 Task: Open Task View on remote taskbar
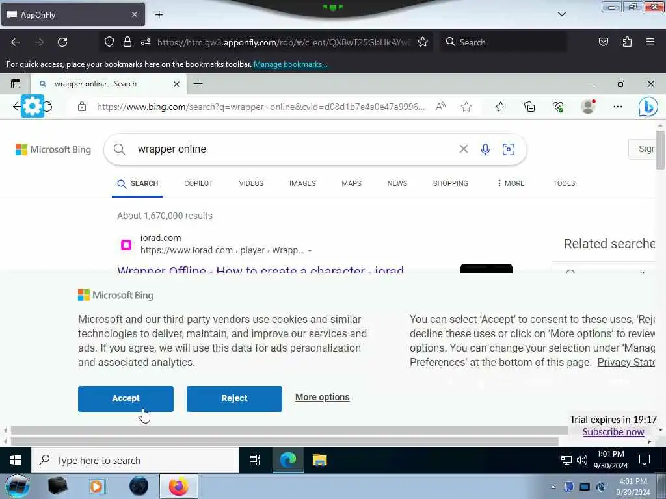tap(255, 460)
